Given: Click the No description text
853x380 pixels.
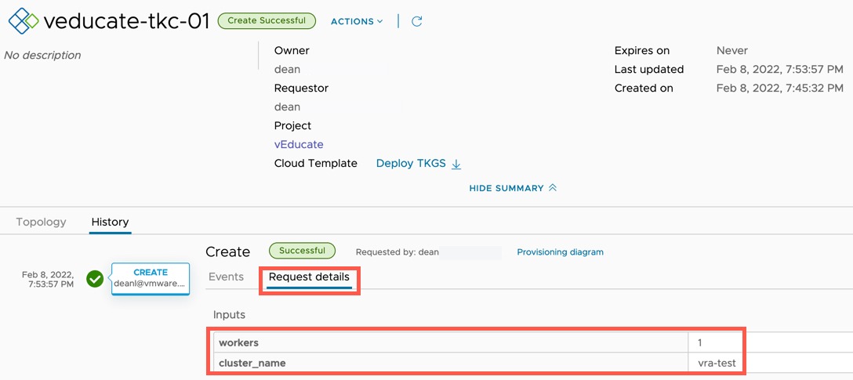Looking at the screenshot, I should [x=42, y=55].
